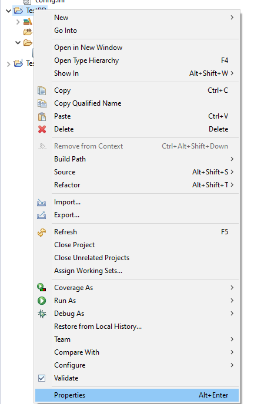The width and height of the screenshot is (254, 404).
Task: Click the Refresh arrows icon
Action: point(42,232)
